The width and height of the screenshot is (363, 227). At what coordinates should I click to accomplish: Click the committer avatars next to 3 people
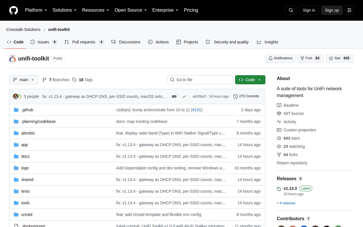point(17,96)
